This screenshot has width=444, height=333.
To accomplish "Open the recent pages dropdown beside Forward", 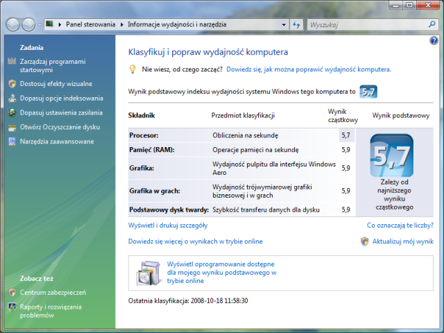I will (x=40, y=25).
